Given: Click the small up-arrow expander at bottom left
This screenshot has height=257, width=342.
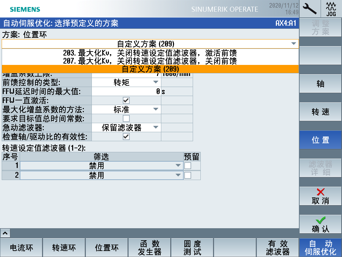Looking at the screenshot, I should click(x=6, y=233).
